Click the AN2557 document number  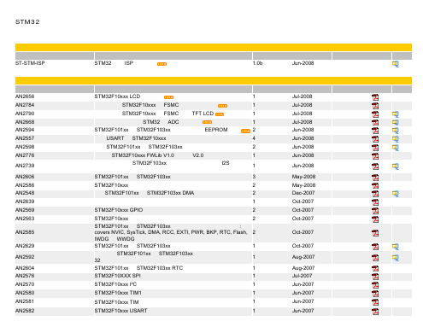(25, 138)
